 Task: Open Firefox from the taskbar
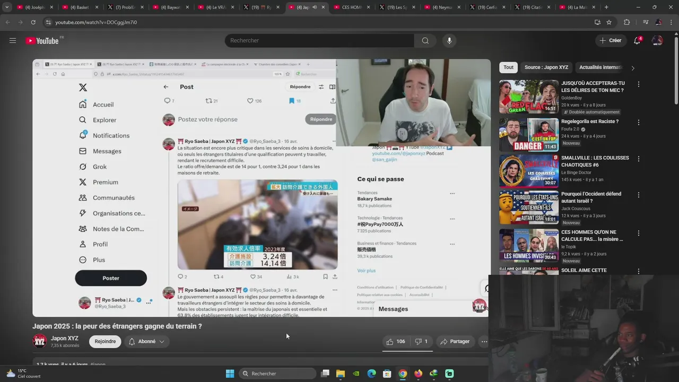point(419,374)
